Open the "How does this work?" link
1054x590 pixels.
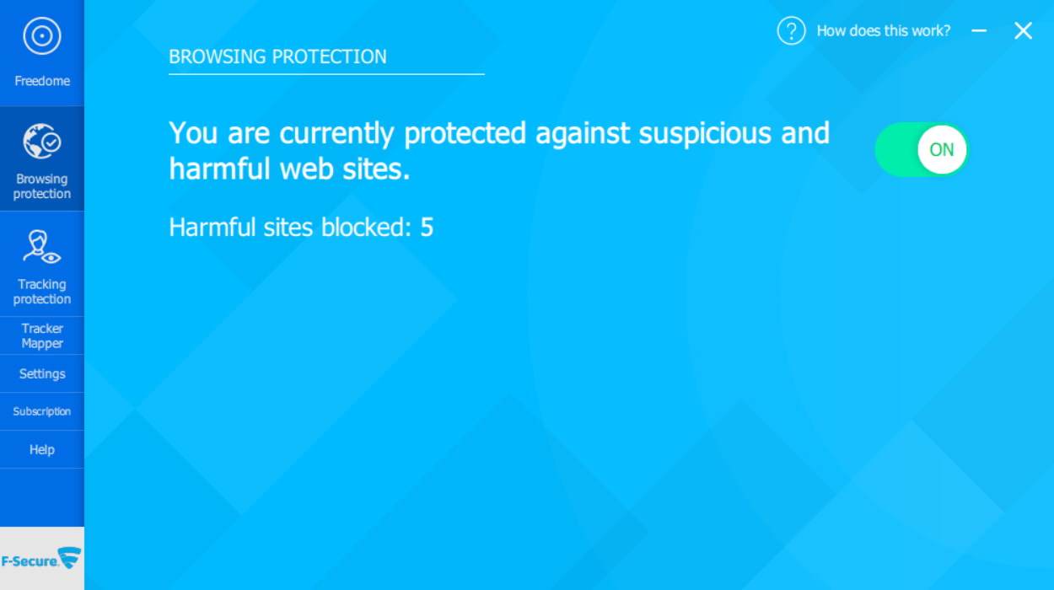(x=883, y=31)
